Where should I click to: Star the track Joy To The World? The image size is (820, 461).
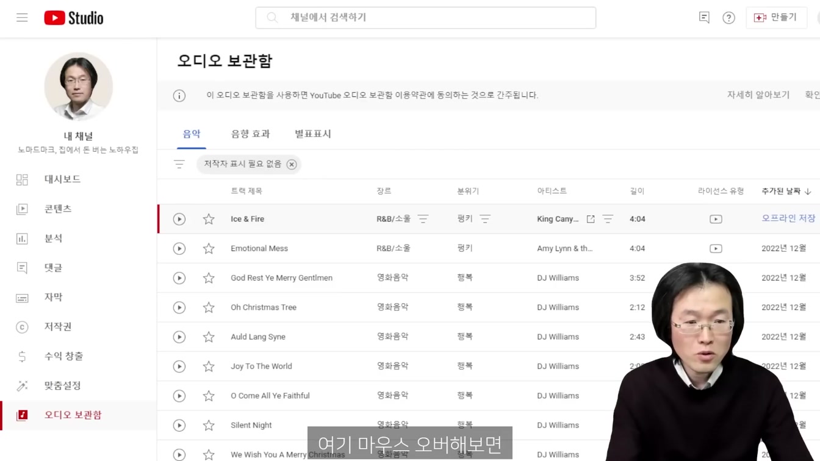click(209, 366)
